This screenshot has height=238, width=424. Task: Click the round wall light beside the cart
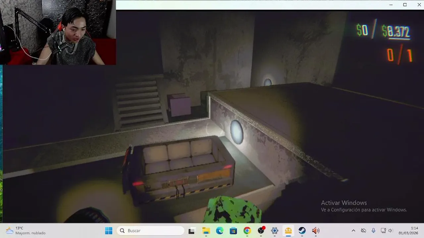pos(237,132)
